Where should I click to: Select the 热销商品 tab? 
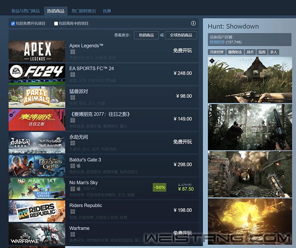click(x=55, y=11)
